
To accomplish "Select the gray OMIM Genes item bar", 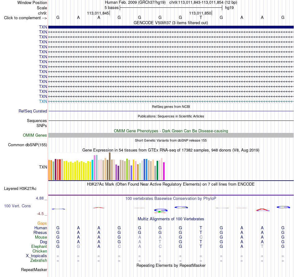I will pos(171,135).
